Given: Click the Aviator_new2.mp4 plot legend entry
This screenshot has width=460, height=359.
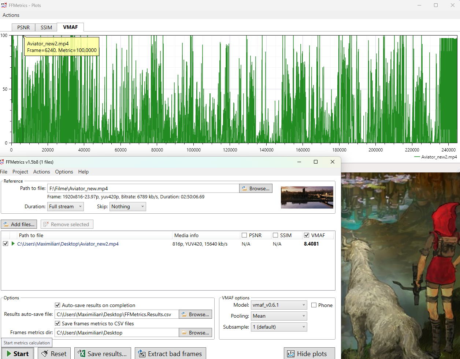Looking at the screenshot, I should (435, 157).
